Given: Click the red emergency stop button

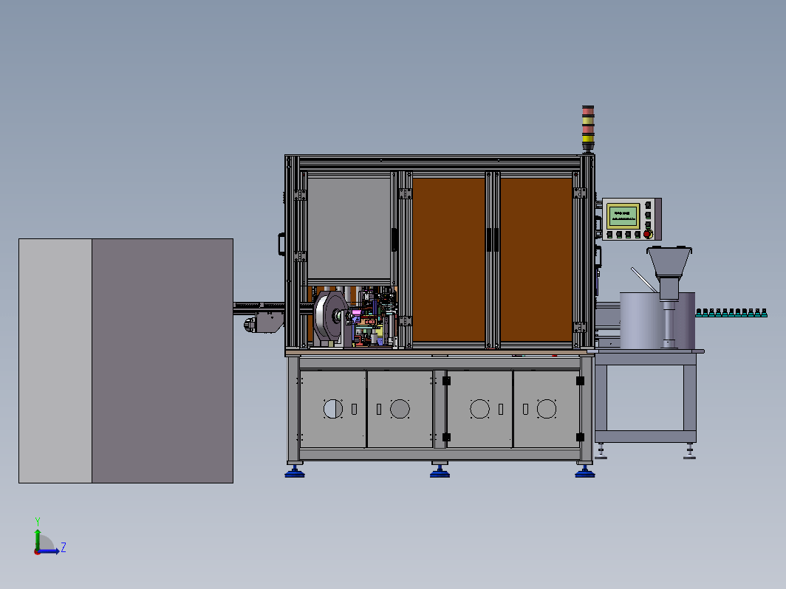Looking at the screenshot, I should (647, 234).
